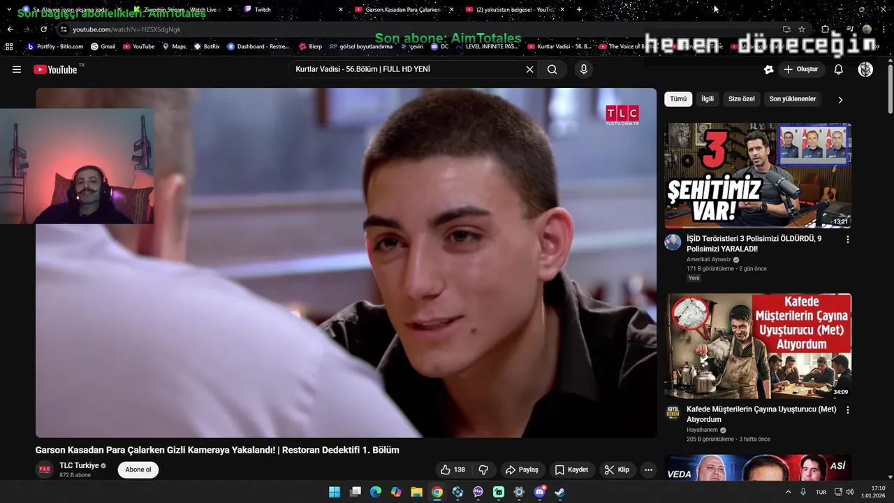Open the TLC Turkiye channel name

(x=79, y=465)
